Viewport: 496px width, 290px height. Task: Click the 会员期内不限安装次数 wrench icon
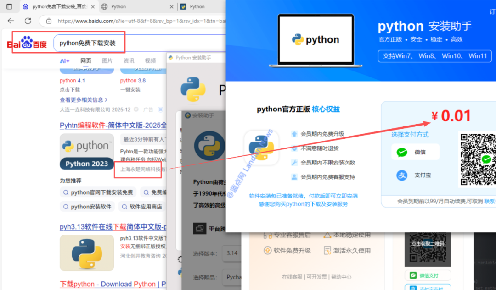pos(294,163)
